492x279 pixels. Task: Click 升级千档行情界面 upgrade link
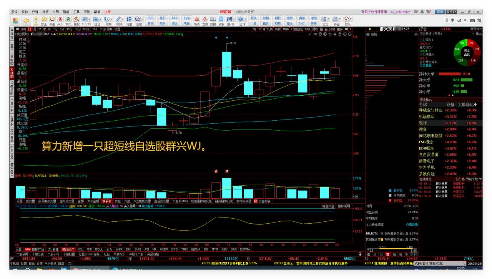coord(374,12)
